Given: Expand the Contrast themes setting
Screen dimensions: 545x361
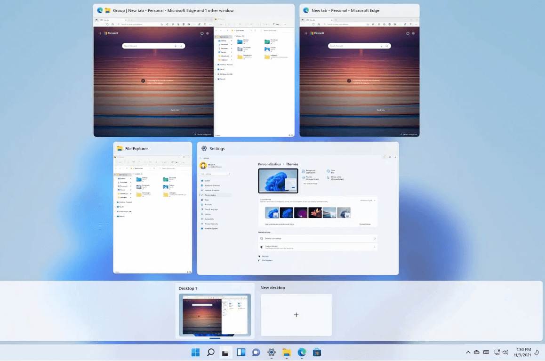Looking at the screenshot, I should (320, 247).
